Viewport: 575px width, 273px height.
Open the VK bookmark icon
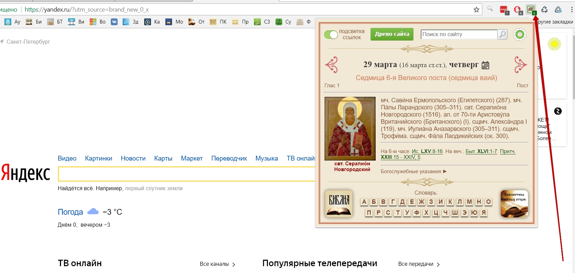[x=114, y=22]
